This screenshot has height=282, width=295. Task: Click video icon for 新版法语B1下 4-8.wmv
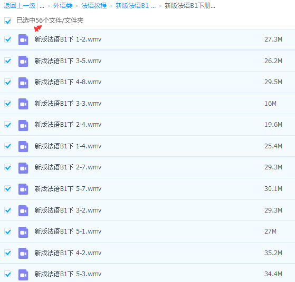(23, 83)
